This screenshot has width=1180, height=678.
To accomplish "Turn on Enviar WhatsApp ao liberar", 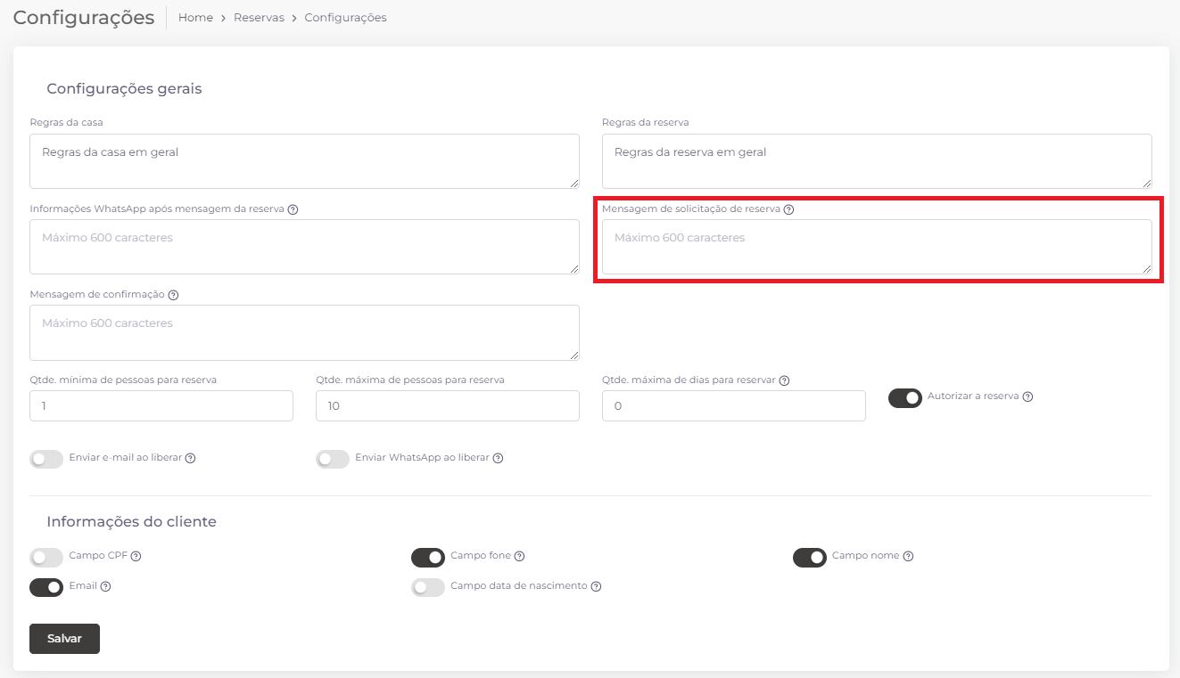I will click(333, 459).
